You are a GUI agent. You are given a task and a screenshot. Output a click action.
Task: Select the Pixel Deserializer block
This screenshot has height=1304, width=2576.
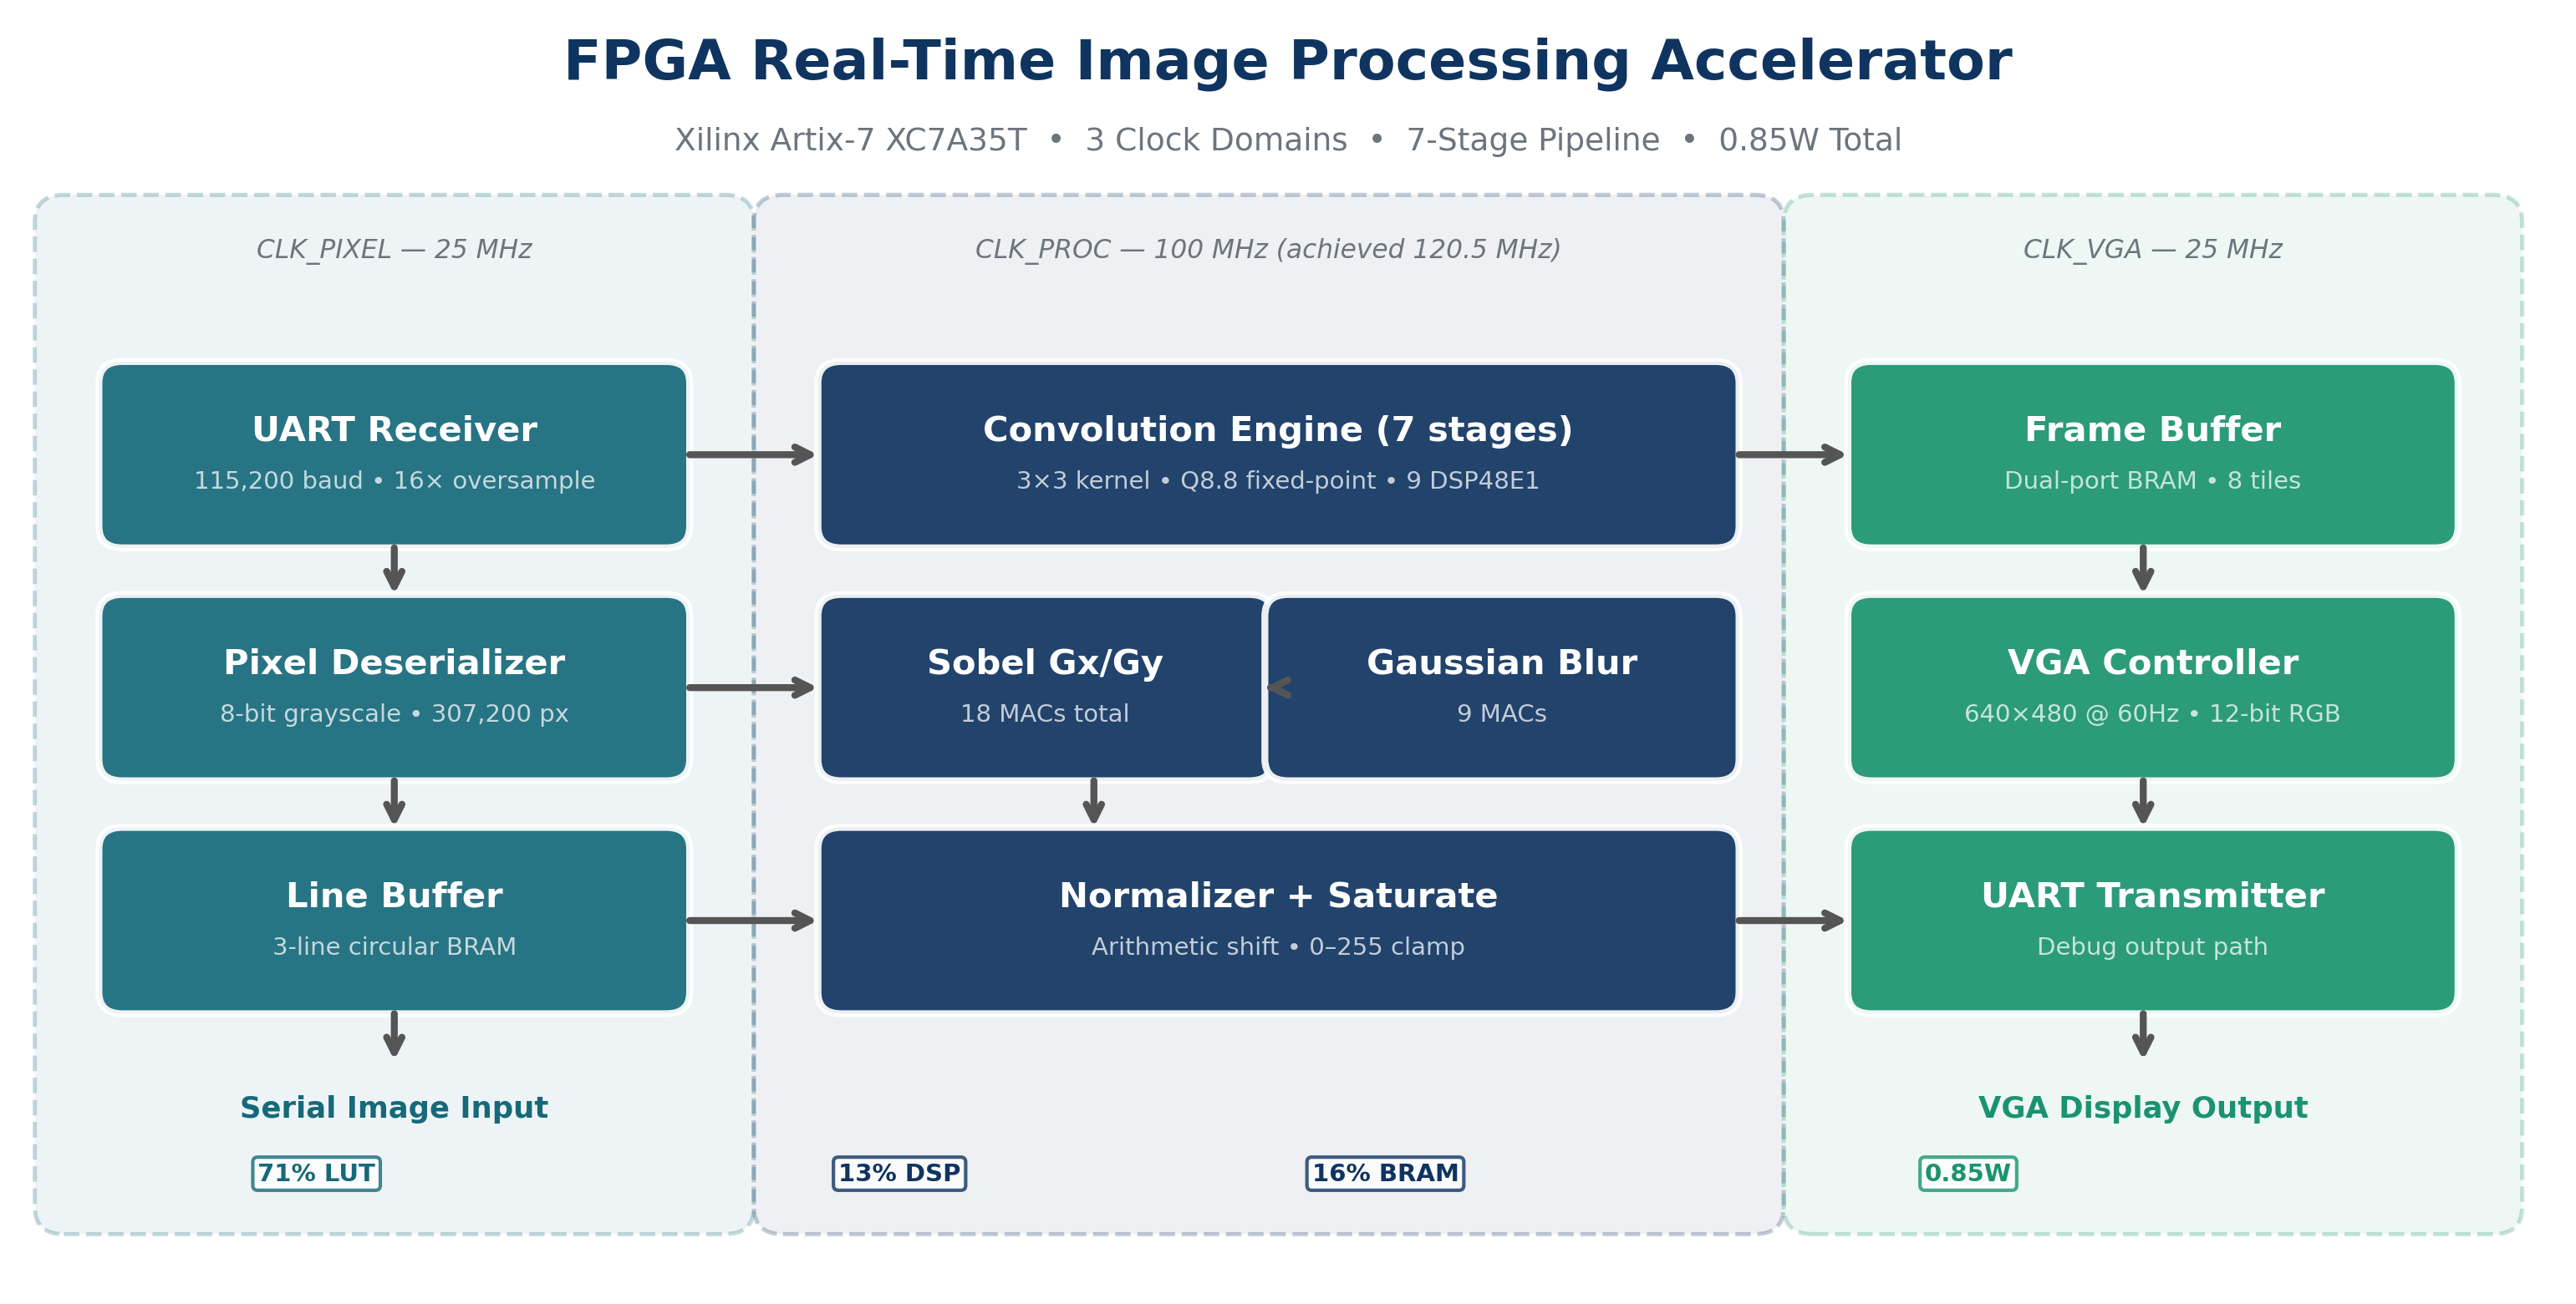click(394, 688)
